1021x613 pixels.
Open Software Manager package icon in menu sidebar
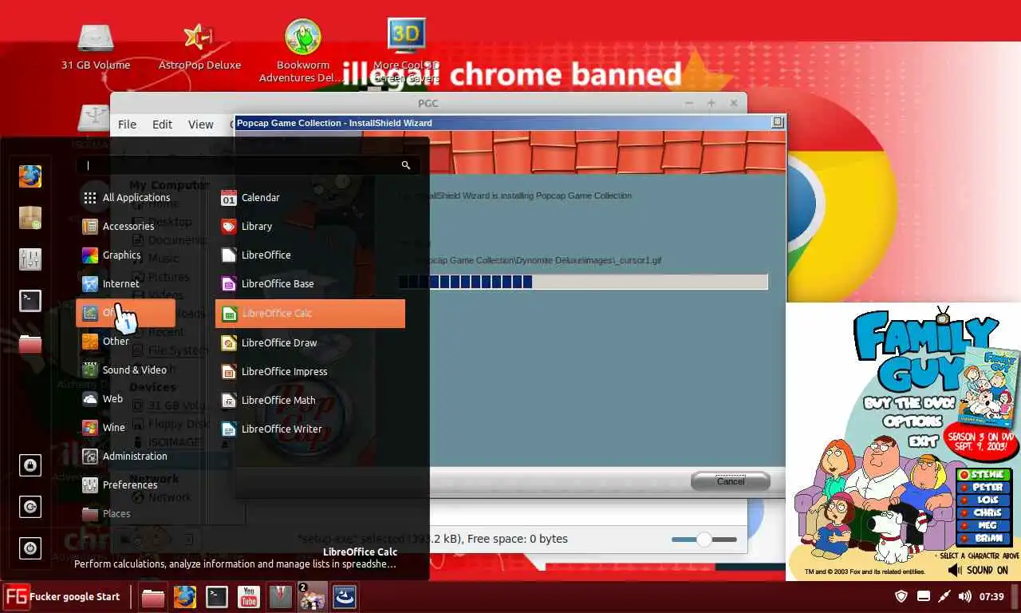point(30,217)
